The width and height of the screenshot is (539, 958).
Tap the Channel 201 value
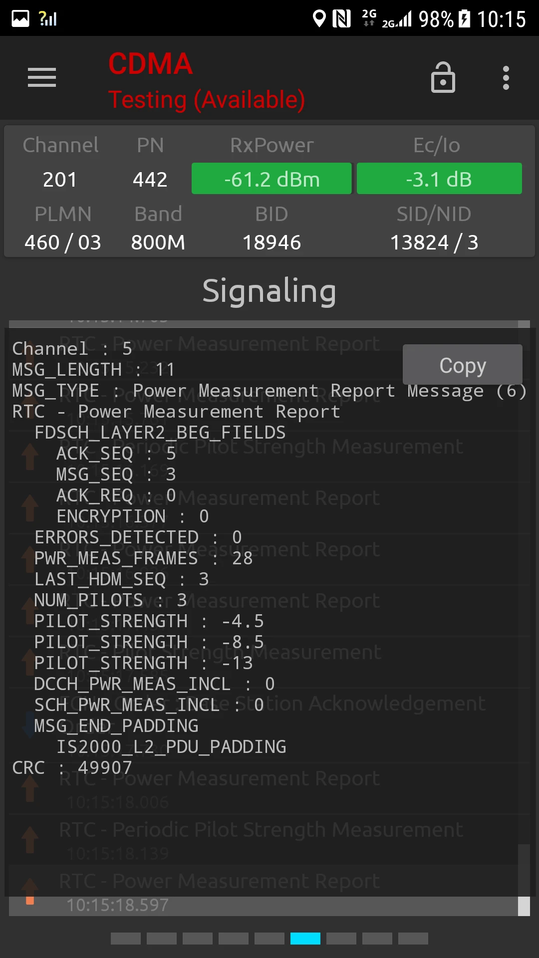tap(60, 180)
